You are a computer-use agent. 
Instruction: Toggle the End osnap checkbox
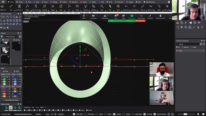pyautogui.click(x=24, y=110)
